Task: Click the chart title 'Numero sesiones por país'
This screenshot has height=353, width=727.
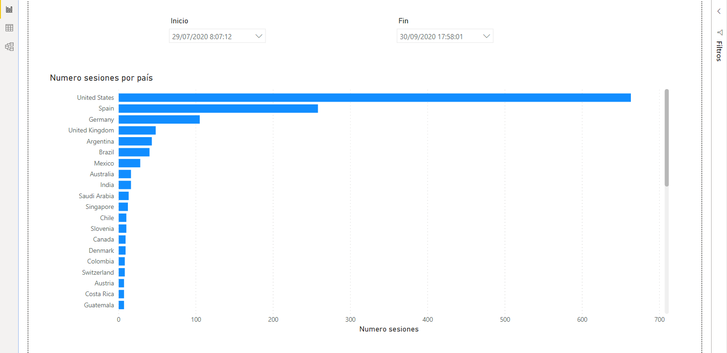Action: [101, 77]
